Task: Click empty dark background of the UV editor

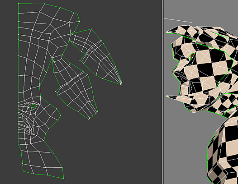Action: [129, 129]
